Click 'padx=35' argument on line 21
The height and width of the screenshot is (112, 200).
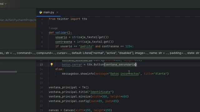point(96,101)
